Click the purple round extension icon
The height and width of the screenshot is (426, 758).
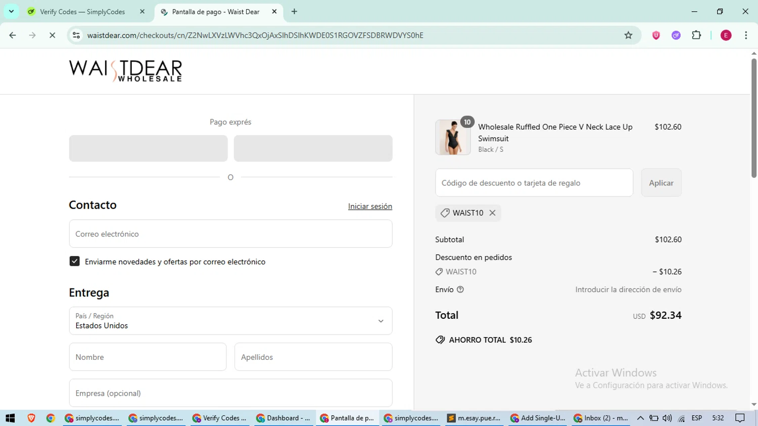point(676,35)
